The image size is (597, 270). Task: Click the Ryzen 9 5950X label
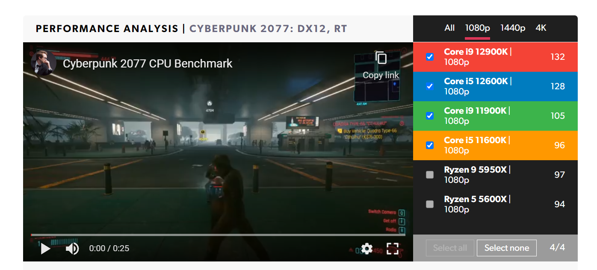point(478,175)
